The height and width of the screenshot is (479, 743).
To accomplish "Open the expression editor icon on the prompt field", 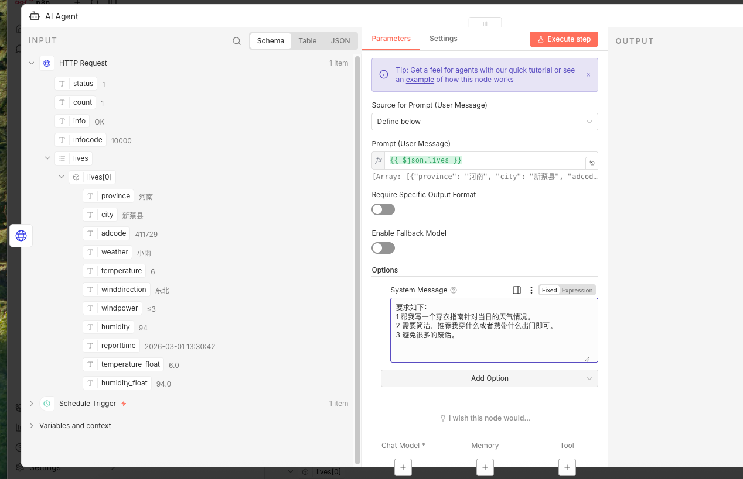I will coord(592,163).
